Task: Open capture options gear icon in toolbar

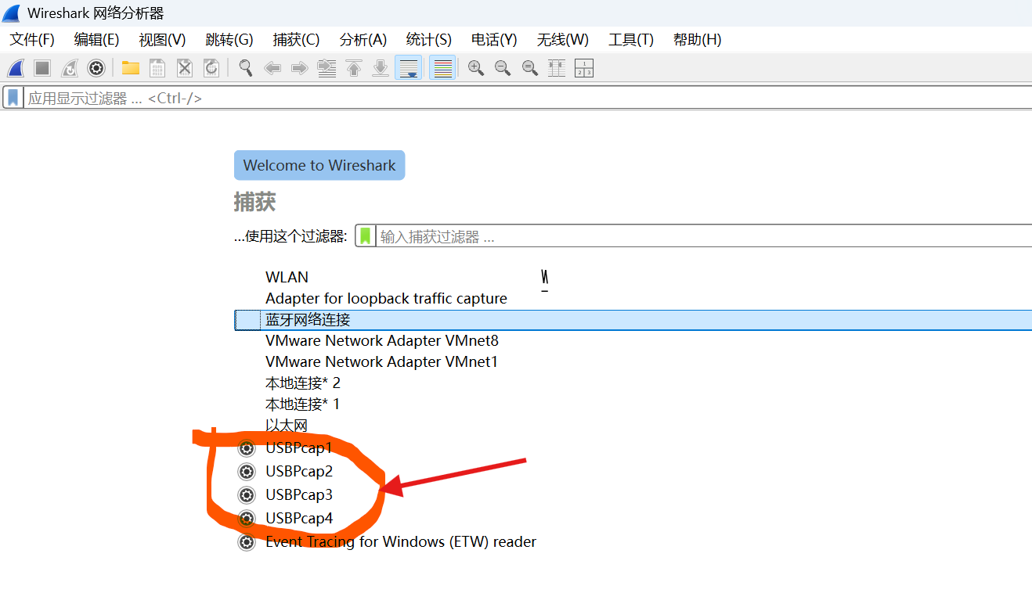Action: (96, 68)
